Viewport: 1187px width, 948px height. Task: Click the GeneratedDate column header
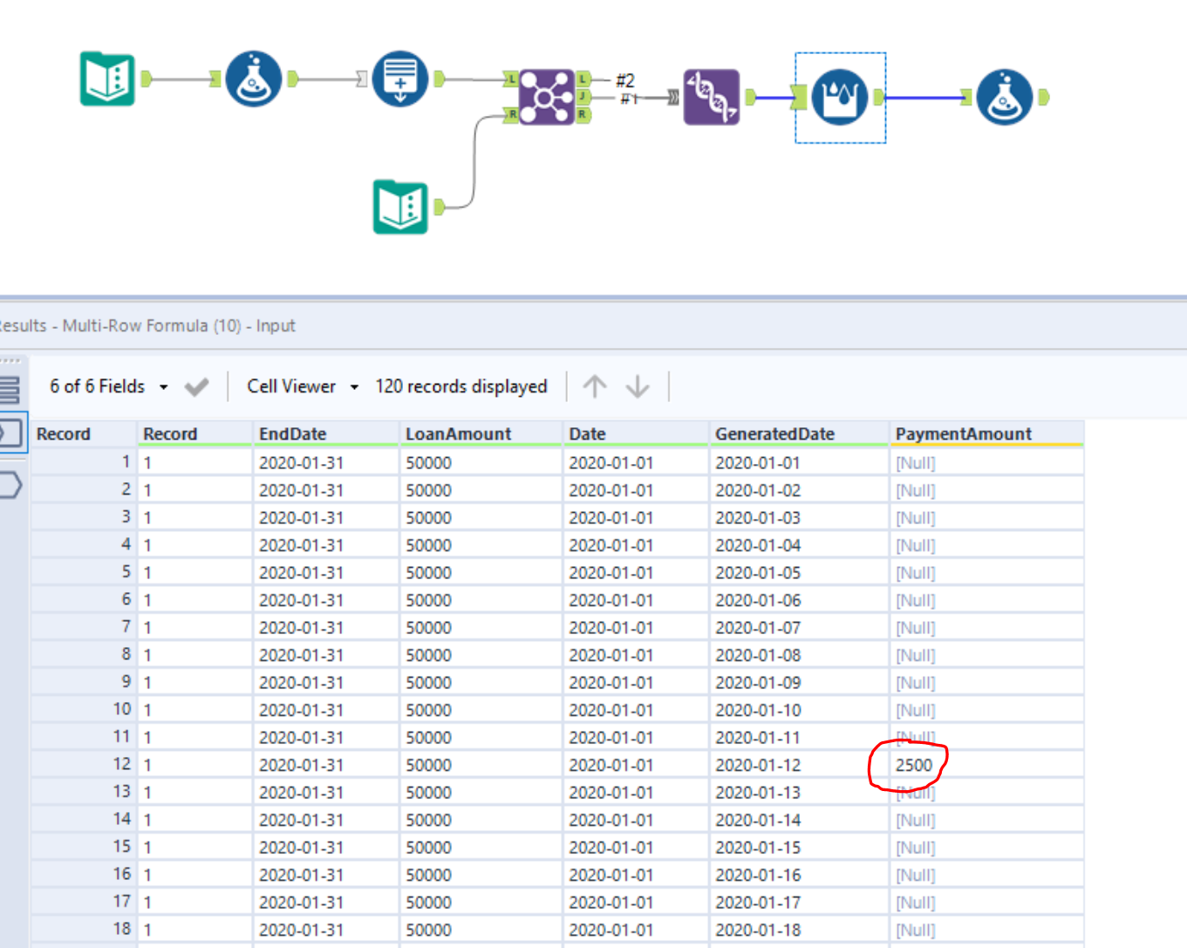[774, 433]
